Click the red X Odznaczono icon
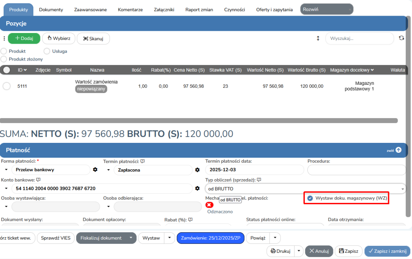Viewport: 412px width, 259px height. [209, 205]
